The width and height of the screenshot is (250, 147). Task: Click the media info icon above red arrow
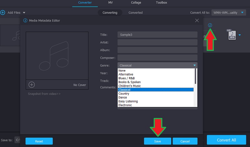(210, 25)
